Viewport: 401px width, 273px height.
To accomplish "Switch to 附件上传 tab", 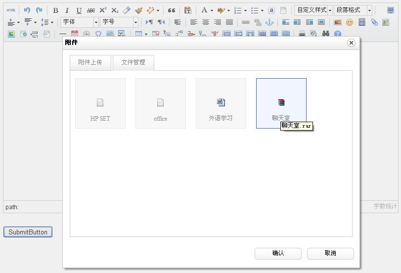I will (x=90, y=62).
